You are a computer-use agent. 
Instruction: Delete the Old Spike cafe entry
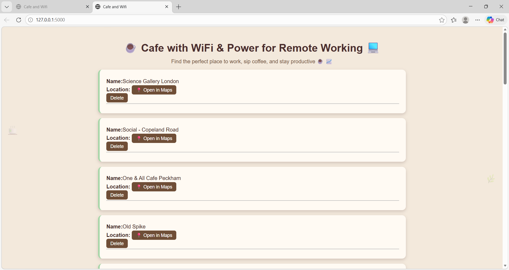pyautogui.click(x=117, y=244)
